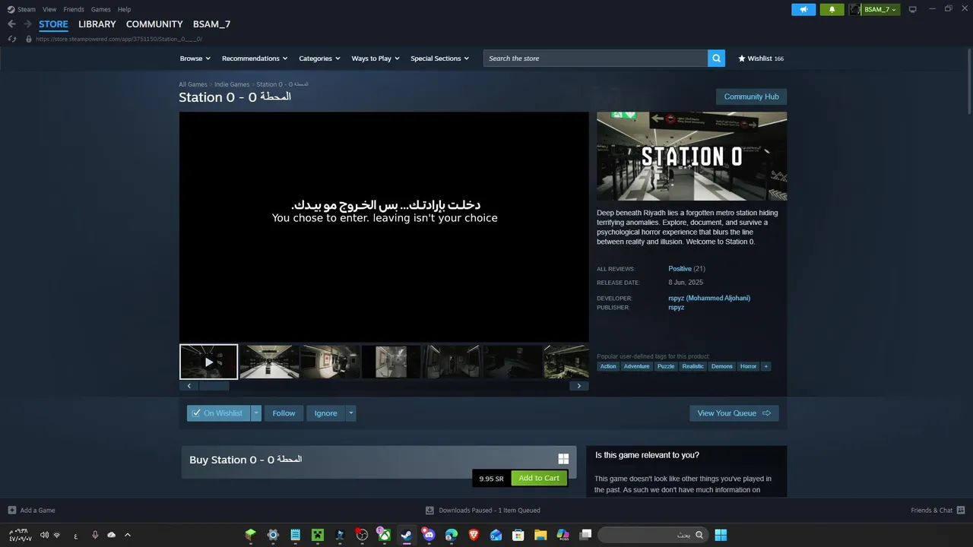Open Xbox app from the taskbar
The height and width of the screenshot is (547, 973).
[385, 535]
